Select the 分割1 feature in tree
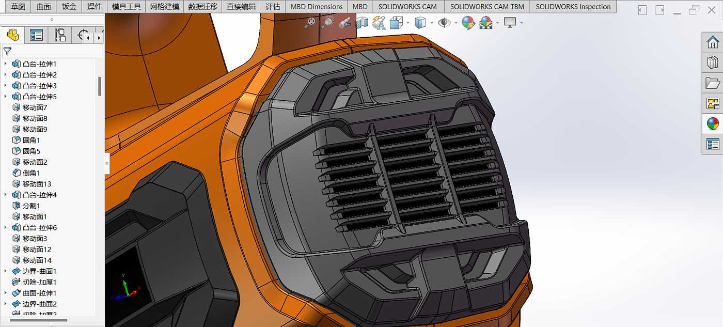The width and height of the screenshot is (723, 327). click(x=31, y=206)
